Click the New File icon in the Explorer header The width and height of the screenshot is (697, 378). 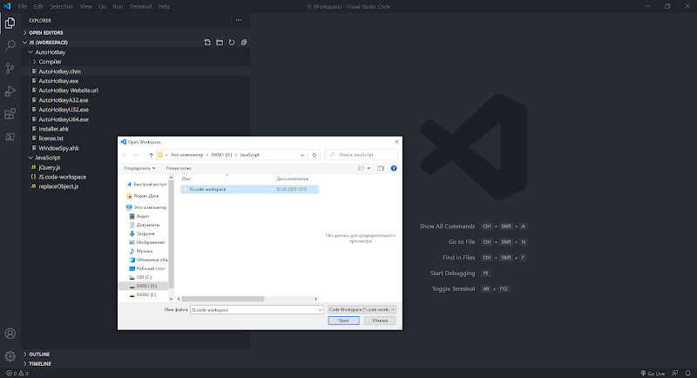coord(207,42)
